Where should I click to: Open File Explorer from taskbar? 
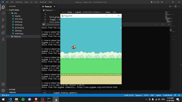pyautogui.click(x=16, y=99)
